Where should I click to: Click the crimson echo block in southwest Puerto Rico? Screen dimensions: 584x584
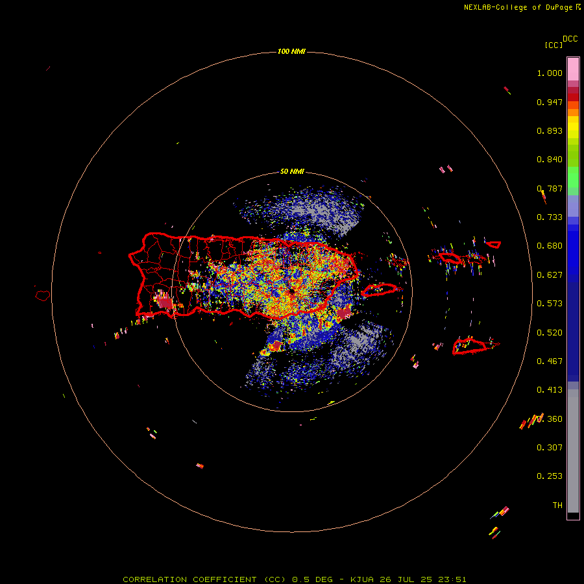coord(165,301)
